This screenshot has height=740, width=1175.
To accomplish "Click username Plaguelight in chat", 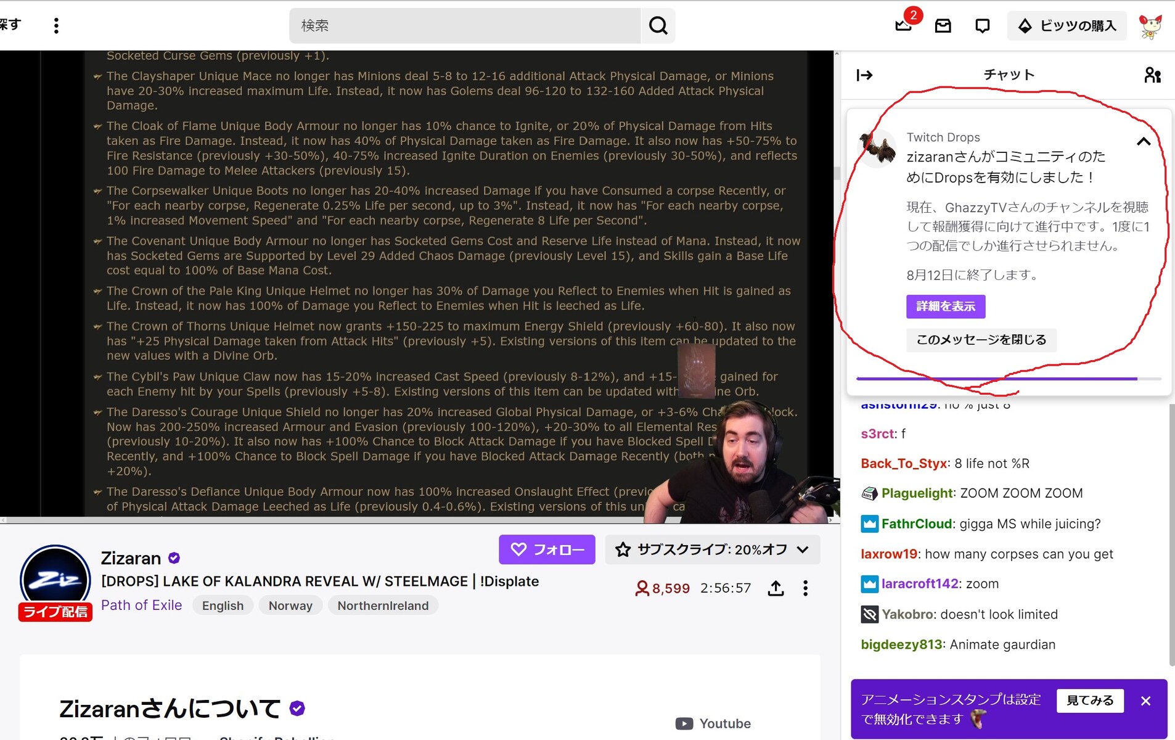I will pos(917,493).
